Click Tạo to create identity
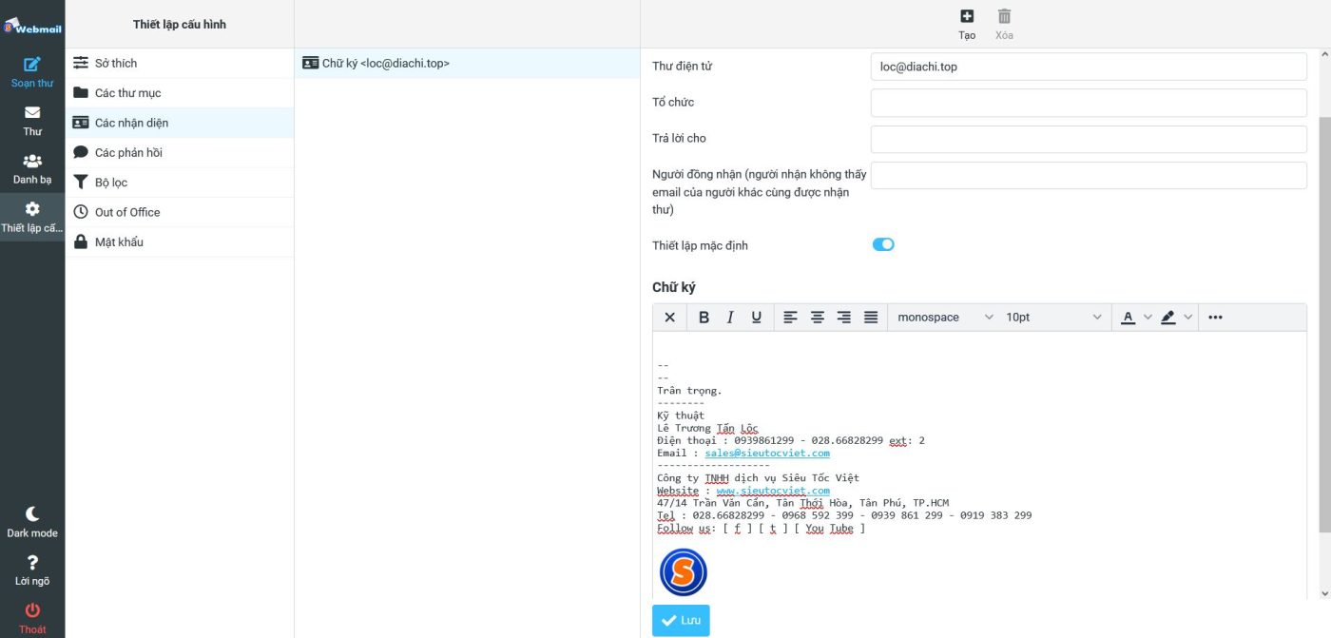1331x638 pixels. click(967, 25)
